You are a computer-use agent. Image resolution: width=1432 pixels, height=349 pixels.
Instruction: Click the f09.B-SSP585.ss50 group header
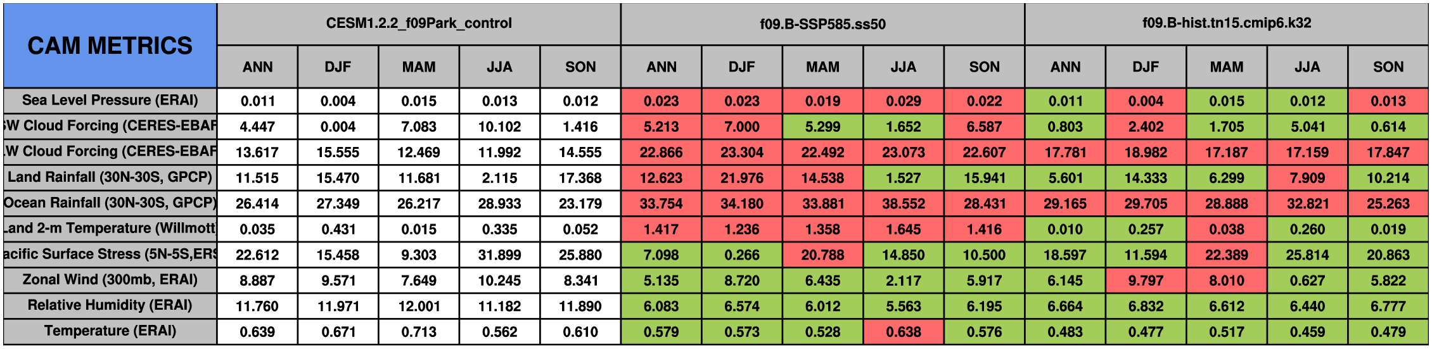coord(822,24)
